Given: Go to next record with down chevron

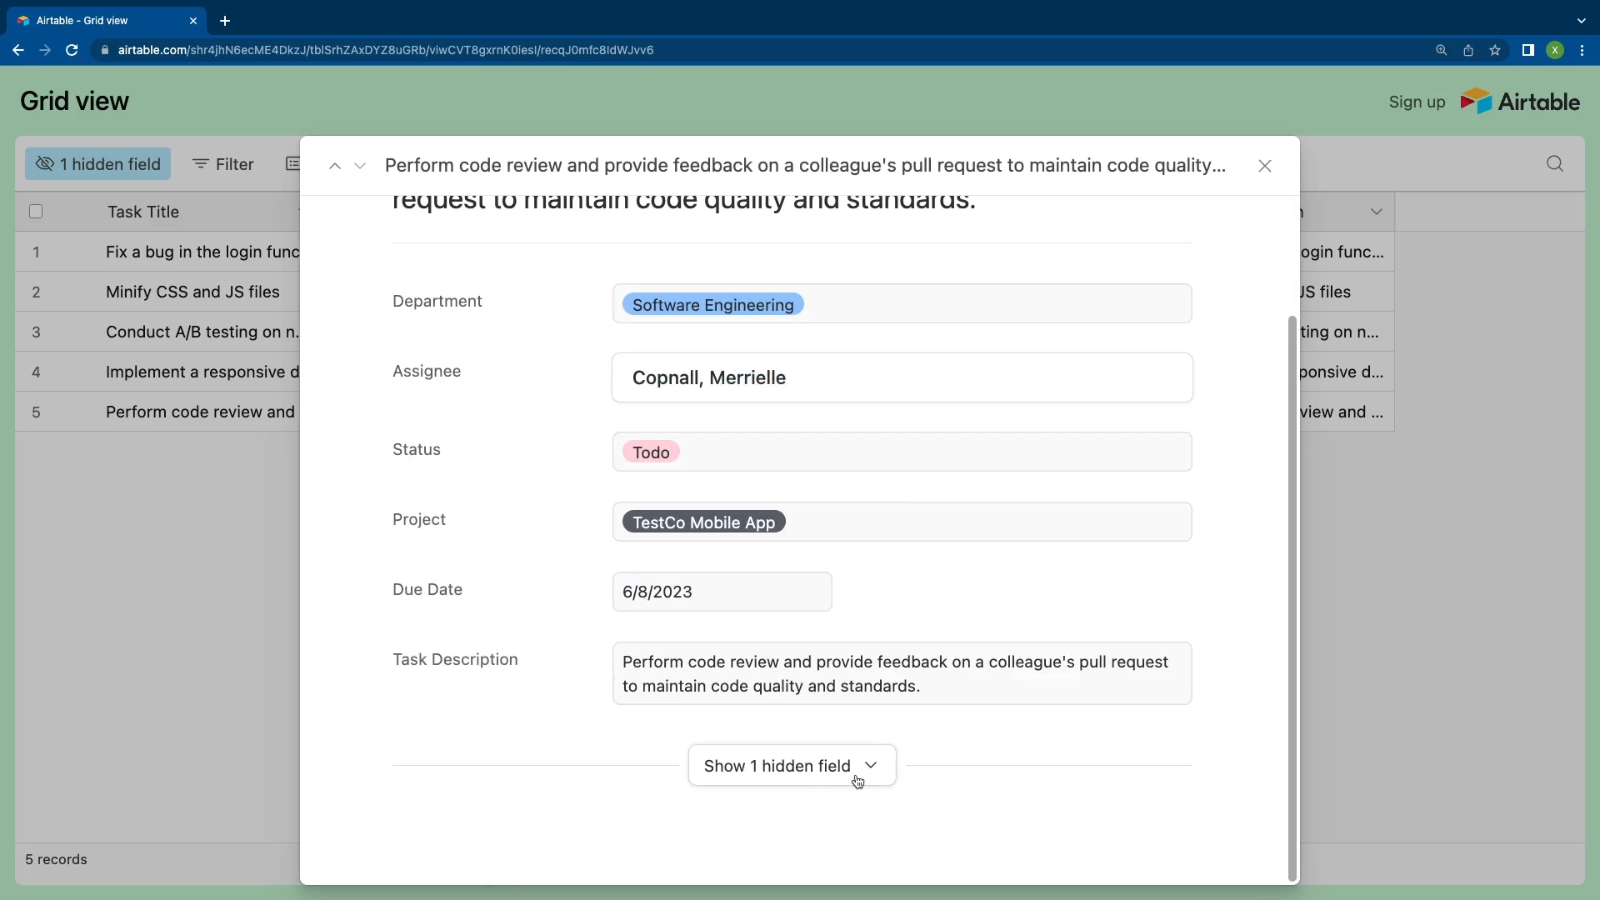Looking at the screenshot, I should pyautogui.click(x=360, y=166).
